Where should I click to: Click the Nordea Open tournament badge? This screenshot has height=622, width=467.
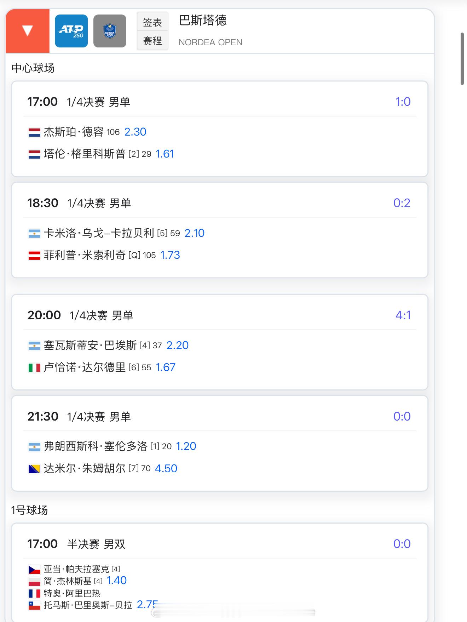point(110,31)
